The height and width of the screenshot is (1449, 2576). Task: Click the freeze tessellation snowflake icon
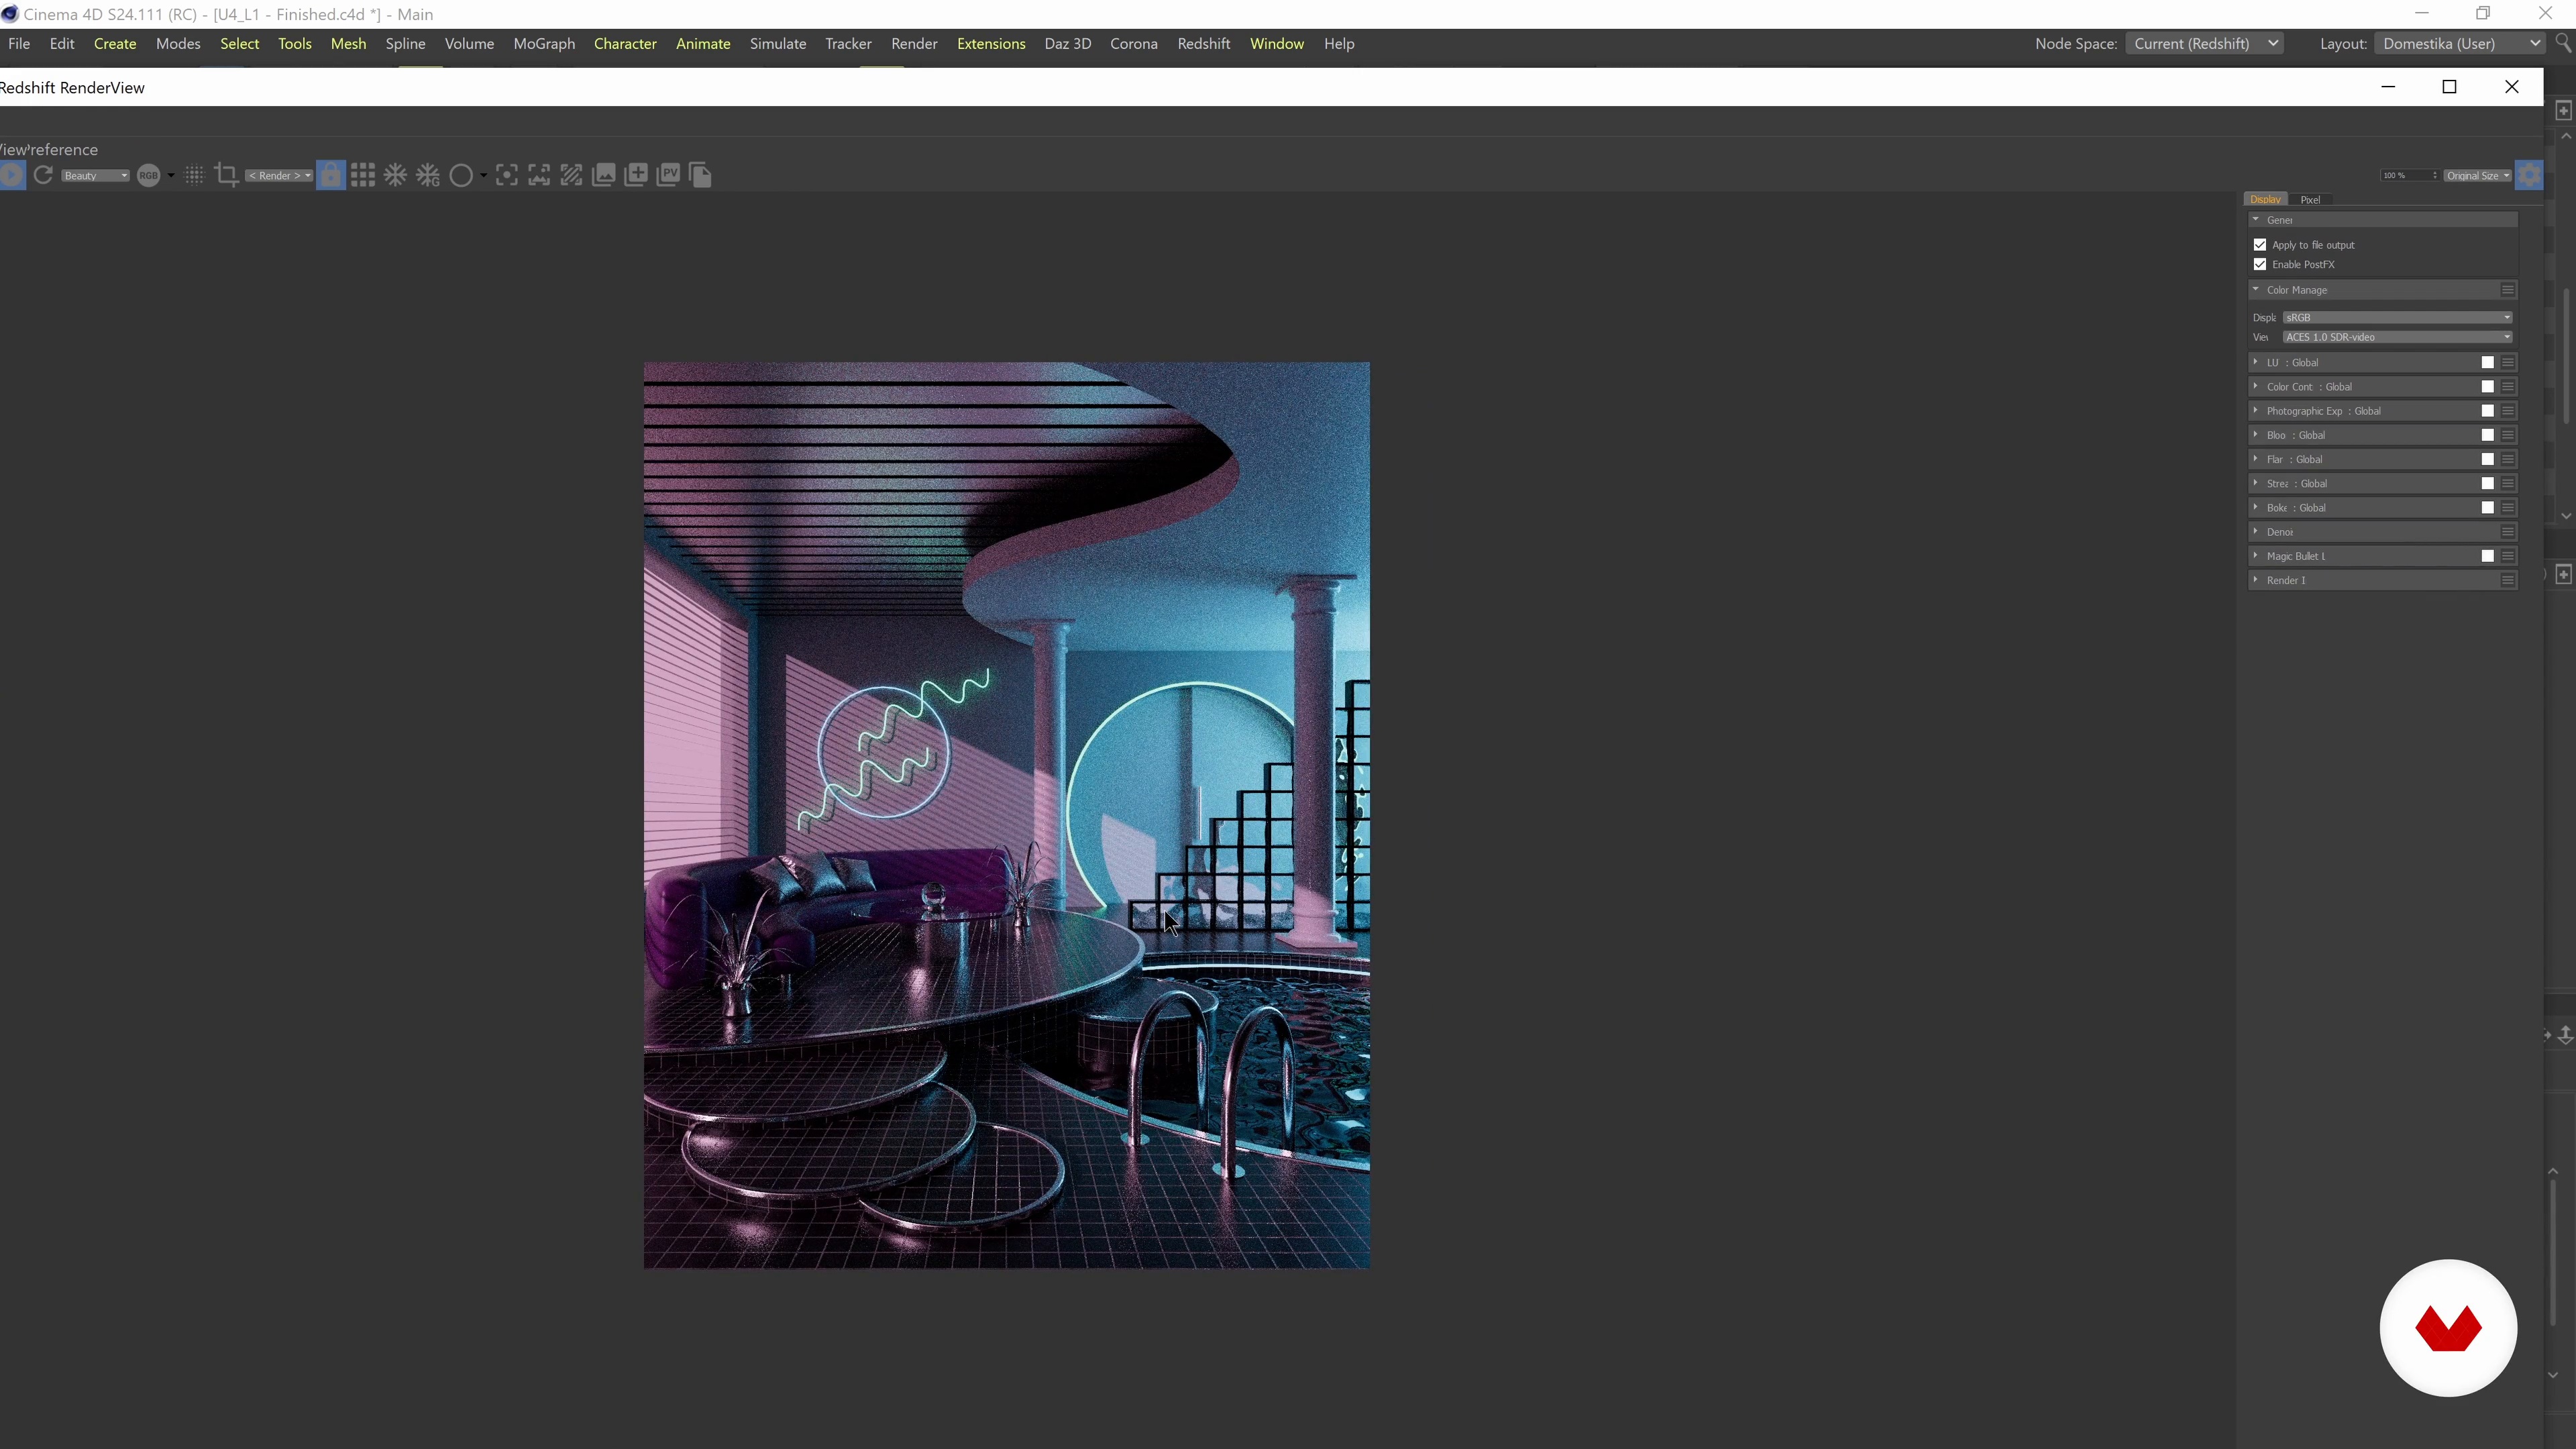tap(396, 176)
